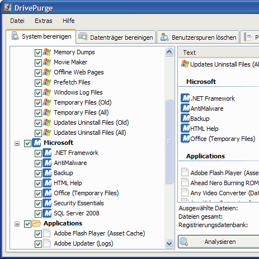This screenshot has height=259, width=259.
Task: Click the M icon beside SQL Server 2008
Action: (47, 213)
